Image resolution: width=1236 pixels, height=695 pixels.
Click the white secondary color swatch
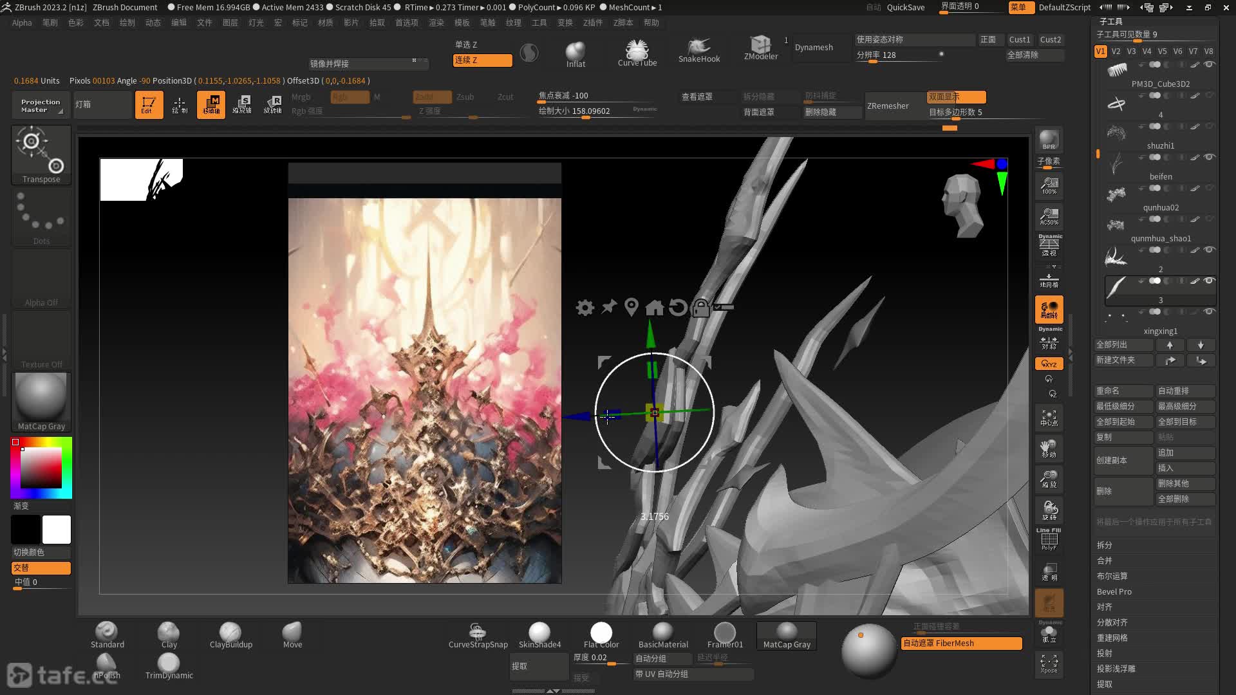click(57, 530)
